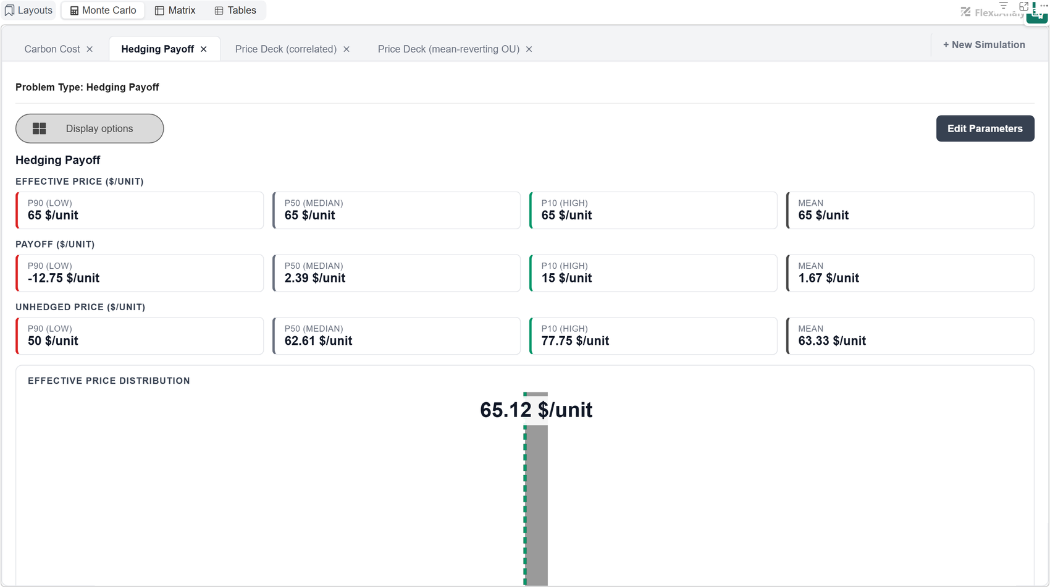Image resolution: width=1050 pixels, height=587 pixels.
Task: Click the Edit Parameters button
Action: (985, 129)
